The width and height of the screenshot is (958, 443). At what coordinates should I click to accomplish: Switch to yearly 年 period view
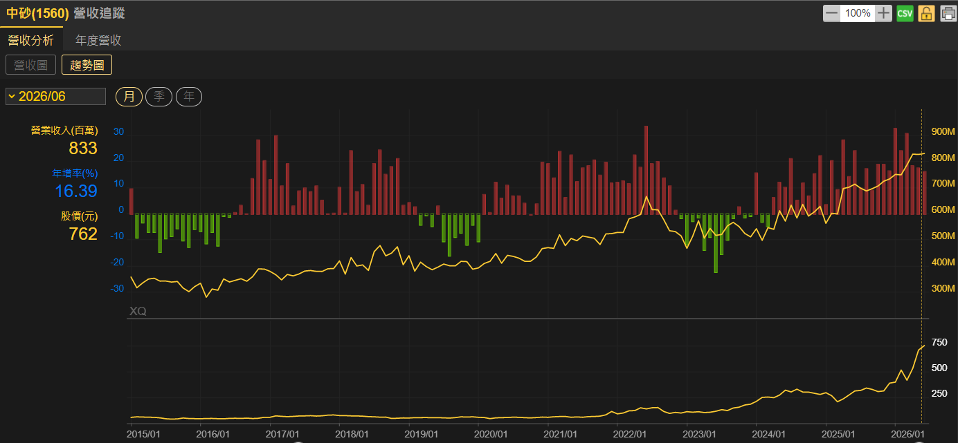[x=189, y=96]
